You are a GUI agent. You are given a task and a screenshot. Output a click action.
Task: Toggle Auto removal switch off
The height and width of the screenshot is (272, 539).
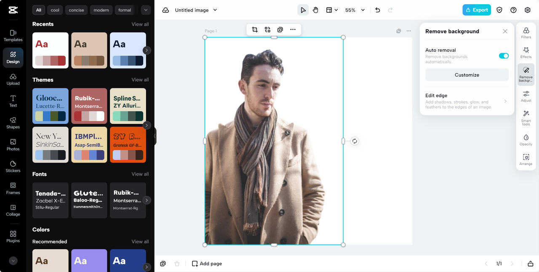(x=504, y=56)
